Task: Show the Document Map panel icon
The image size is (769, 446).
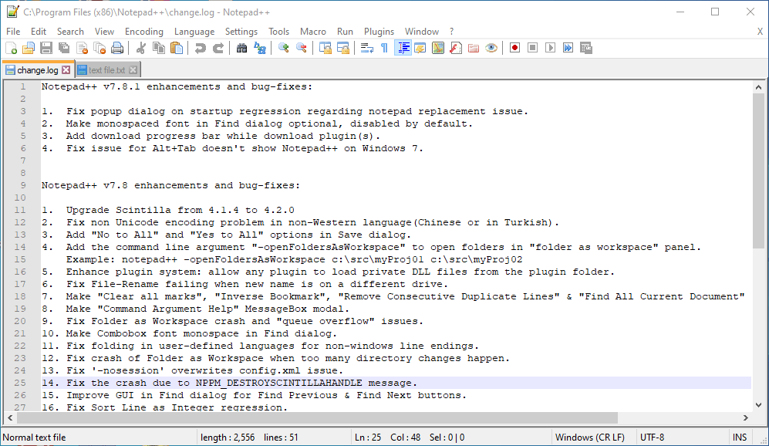Action: (438, 48)
